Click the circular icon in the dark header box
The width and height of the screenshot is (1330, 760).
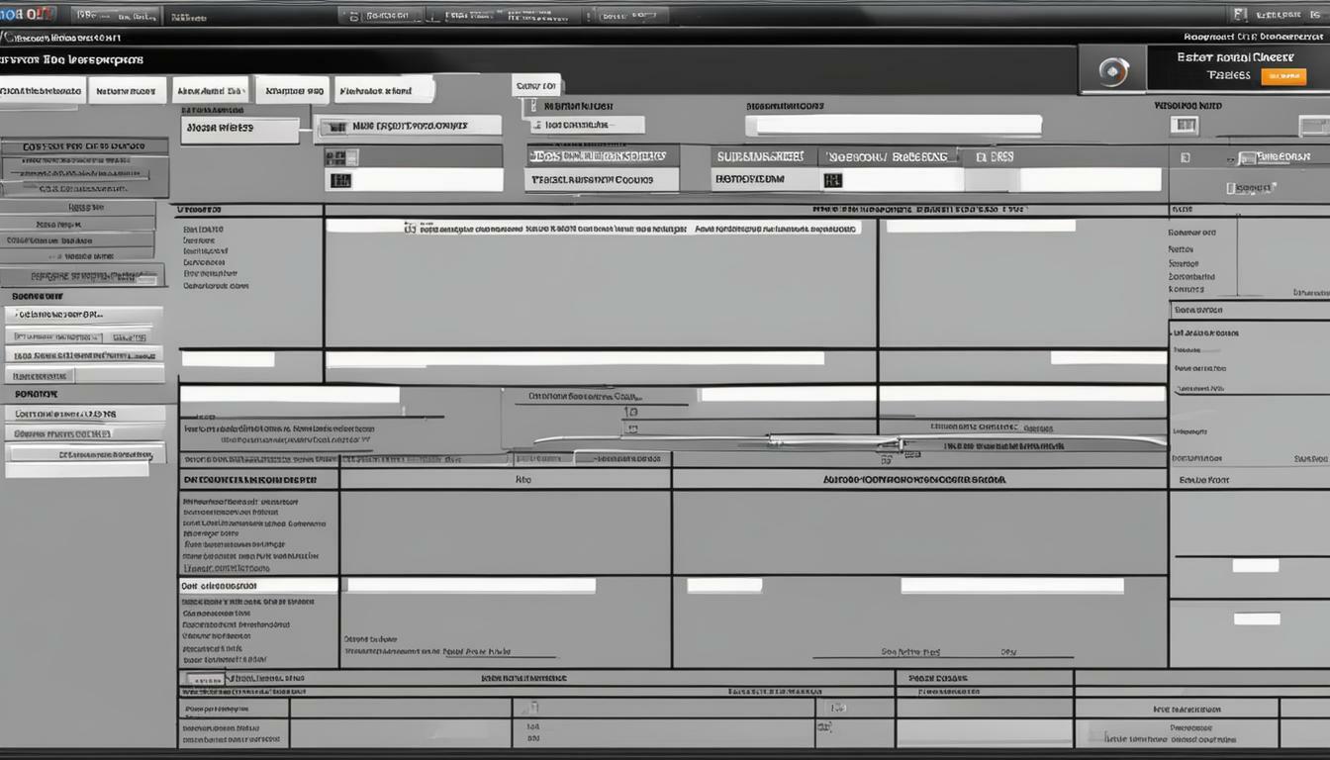click(x=1113, y=72)
